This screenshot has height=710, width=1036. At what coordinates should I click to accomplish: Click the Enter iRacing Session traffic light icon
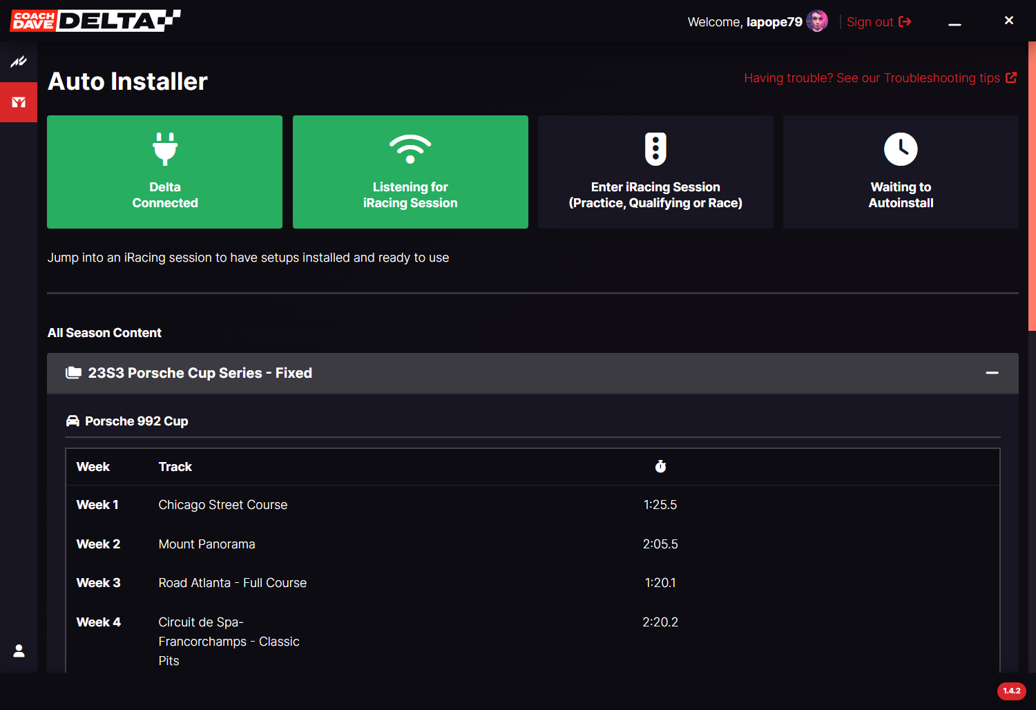(x=655, y=148)
